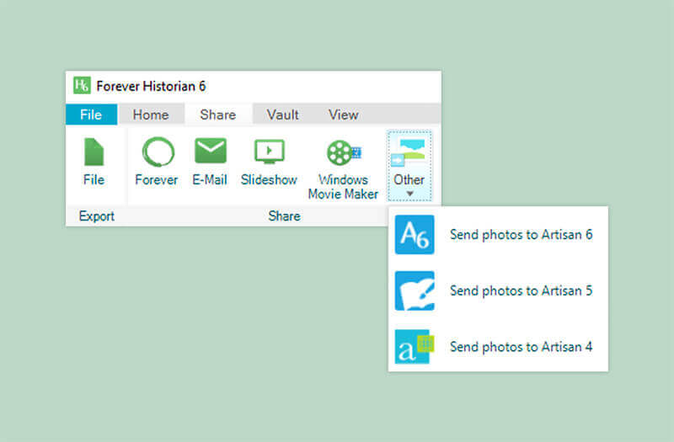Image resolution: width=674 pixels, height=442 pixels.
Task: Switch to the View tab
Action: pos(344,114)
